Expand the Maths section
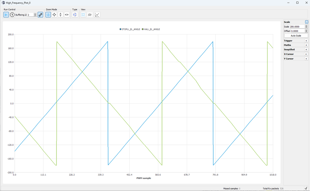Image resolution: width=310 pixels, height=191 pixels. click(x=306, y=45)
